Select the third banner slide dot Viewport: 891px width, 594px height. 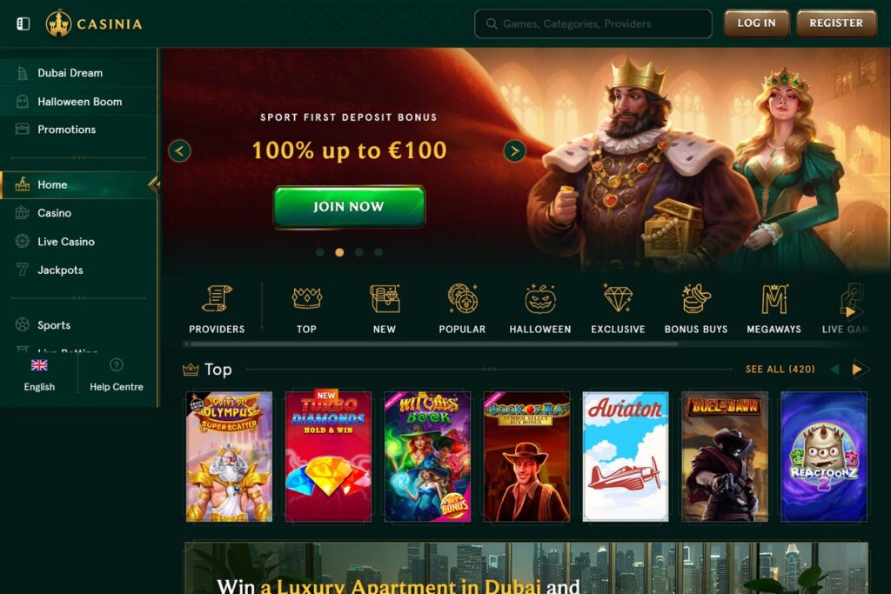[358, 252]
